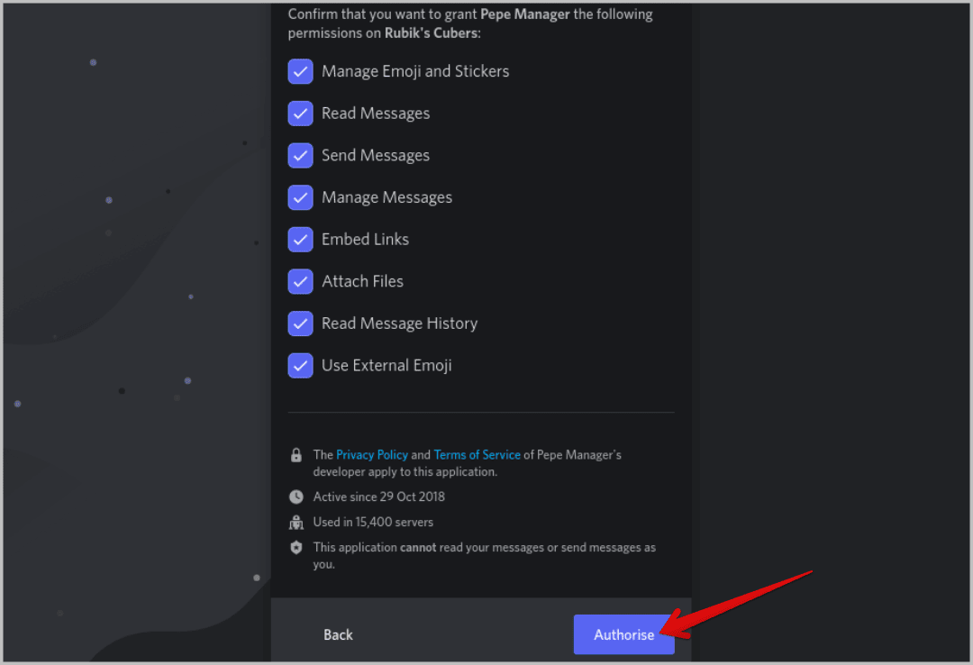Toggle the Embed Links checkbox

point(300,240)
